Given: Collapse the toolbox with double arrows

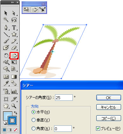Looking at the screenshot, I should (12, 3).
